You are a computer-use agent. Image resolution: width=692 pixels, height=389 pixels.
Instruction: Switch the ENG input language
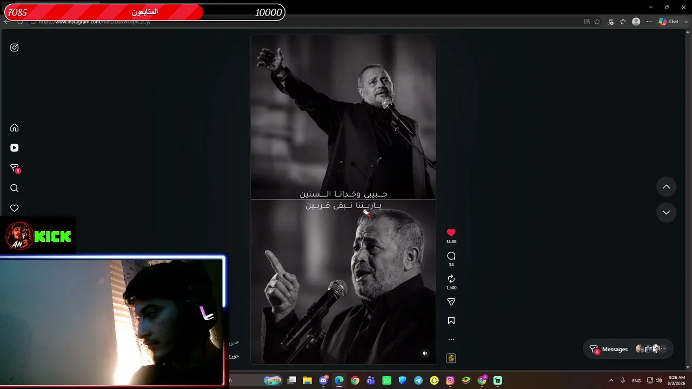point(636,380)
